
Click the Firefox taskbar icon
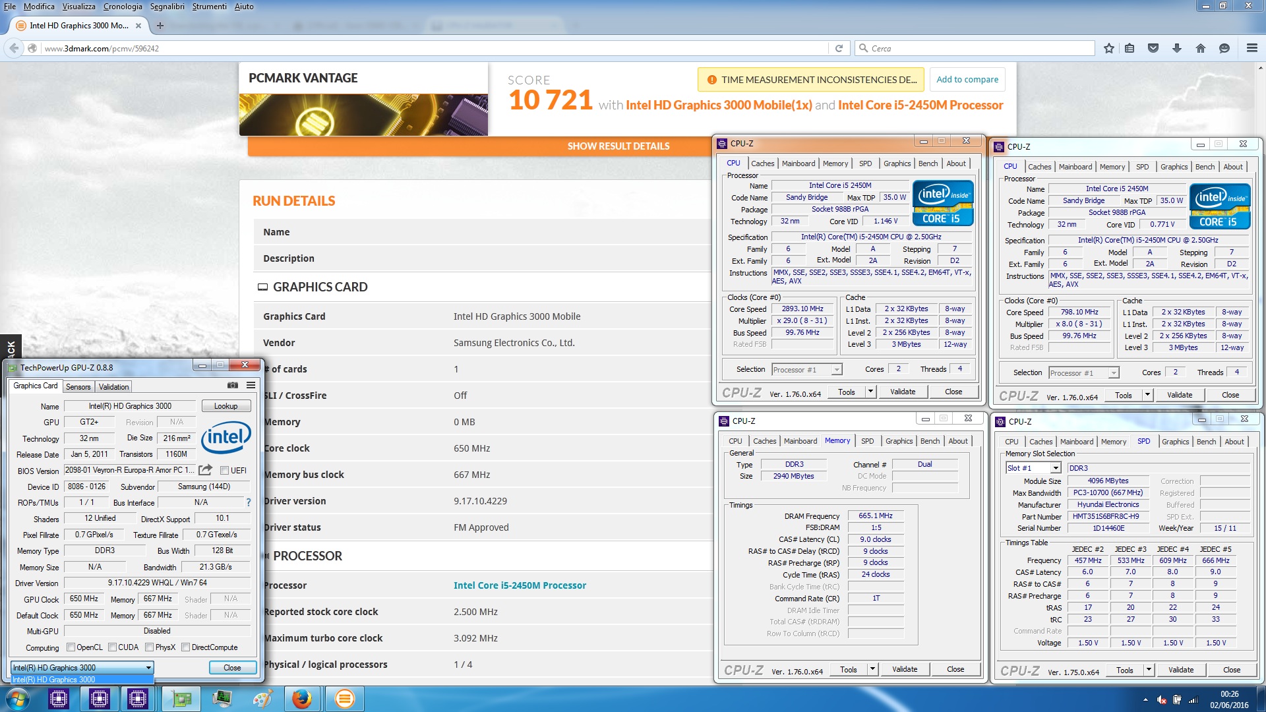302,699
